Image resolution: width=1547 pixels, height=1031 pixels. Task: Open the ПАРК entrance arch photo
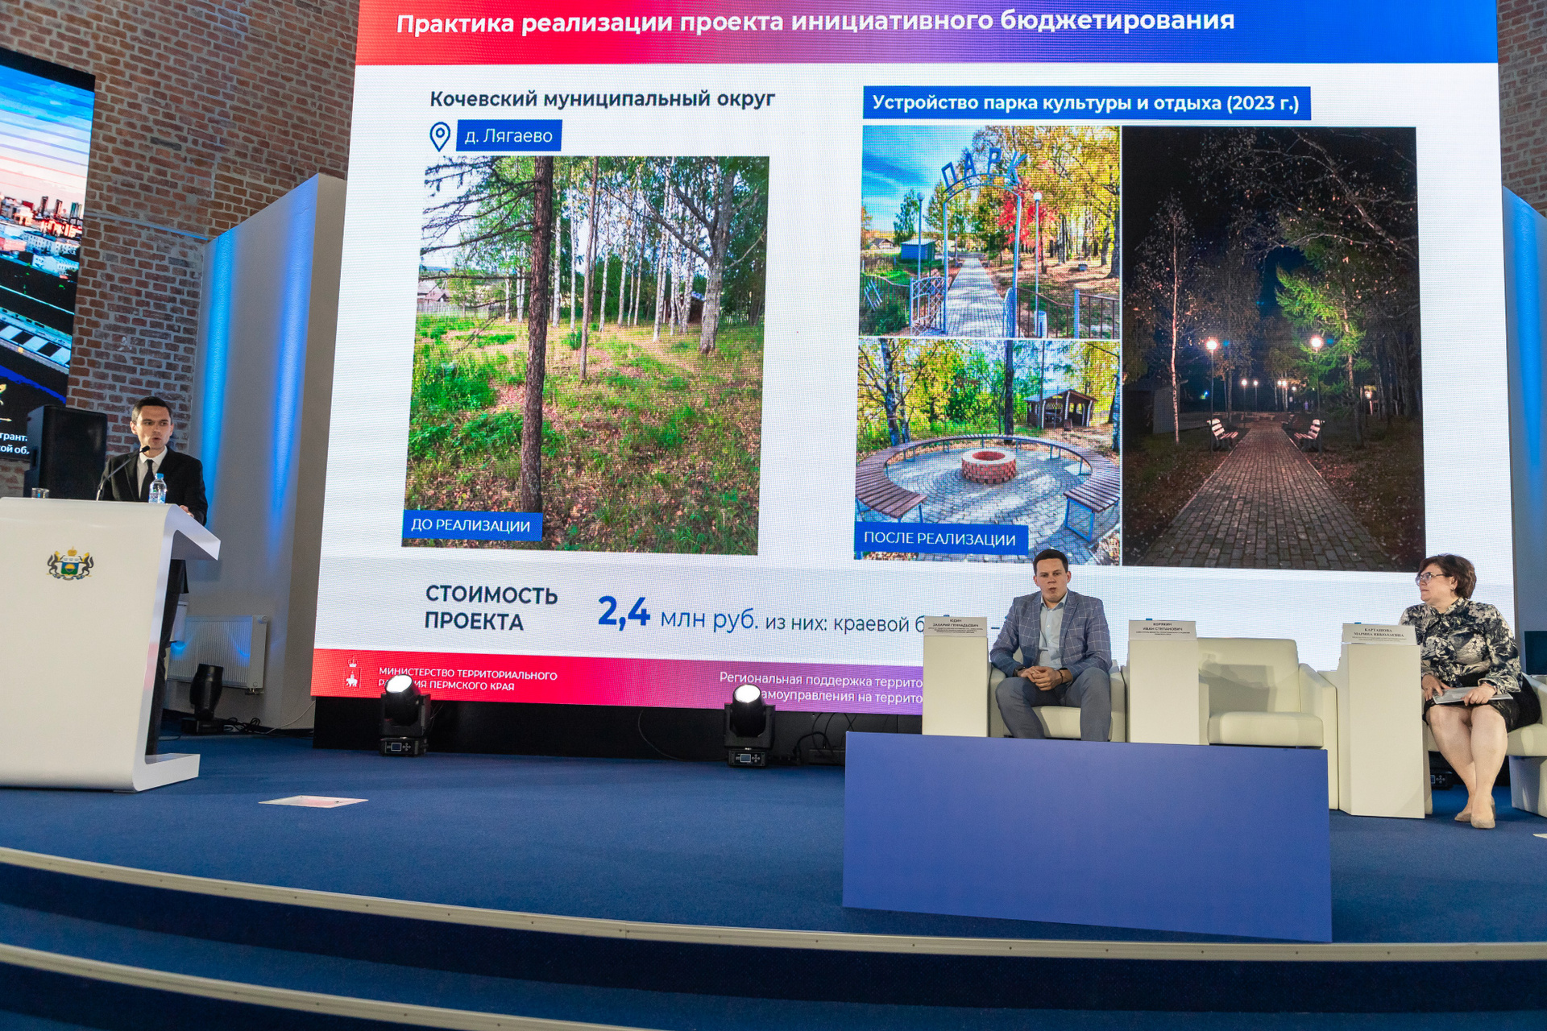tap(989, 232)
